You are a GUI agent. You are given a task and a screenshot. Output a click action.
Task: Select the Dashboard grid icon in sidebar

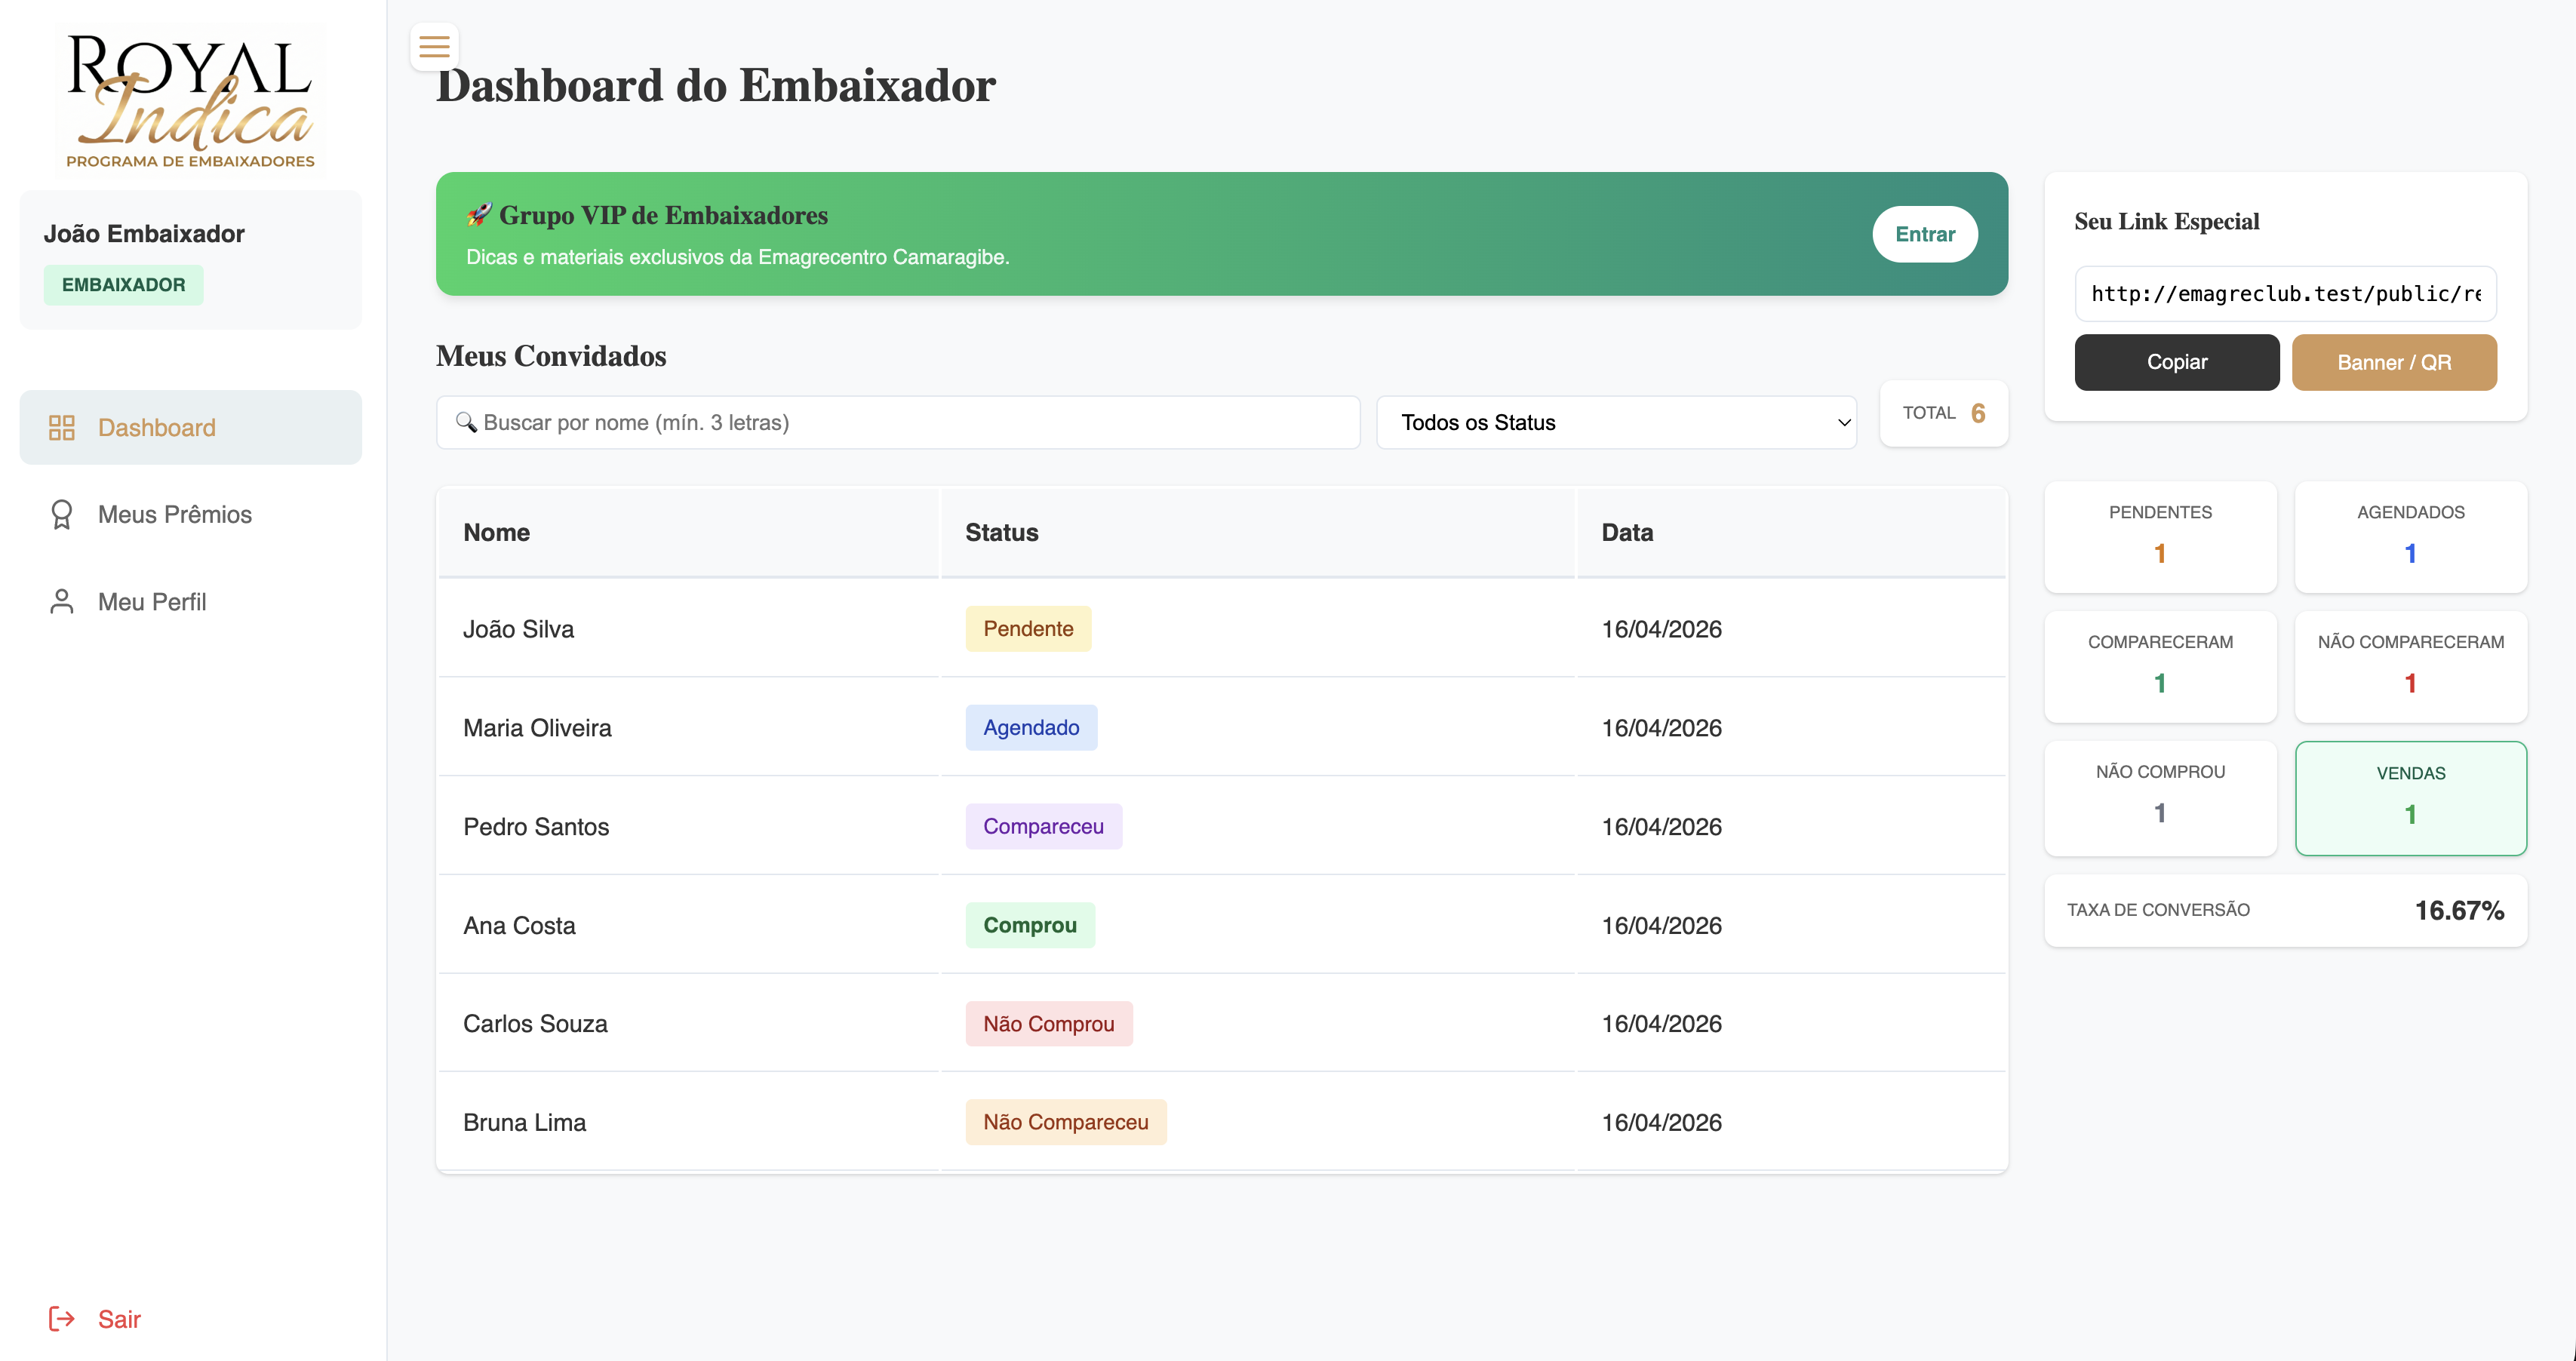point(62,427)
